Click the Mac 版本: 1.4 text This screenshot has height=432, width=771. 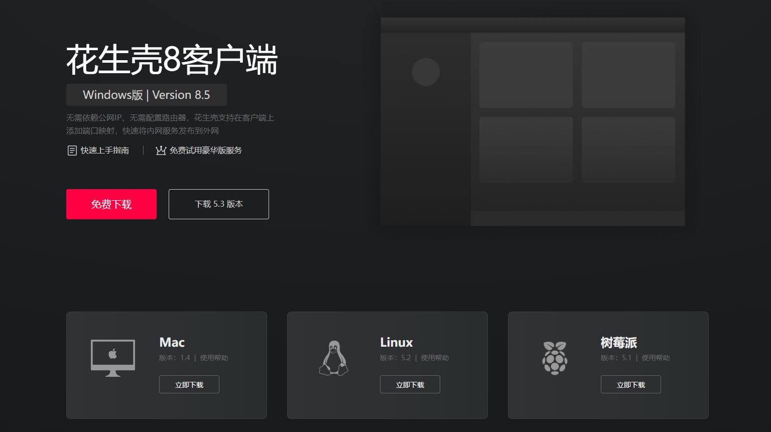(x=175, y=358)
